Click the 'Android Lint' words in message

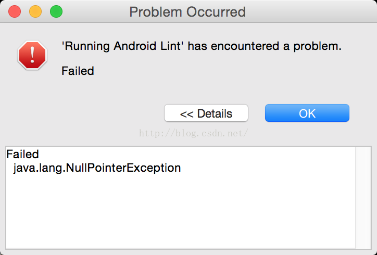click(x=147, y=46)
